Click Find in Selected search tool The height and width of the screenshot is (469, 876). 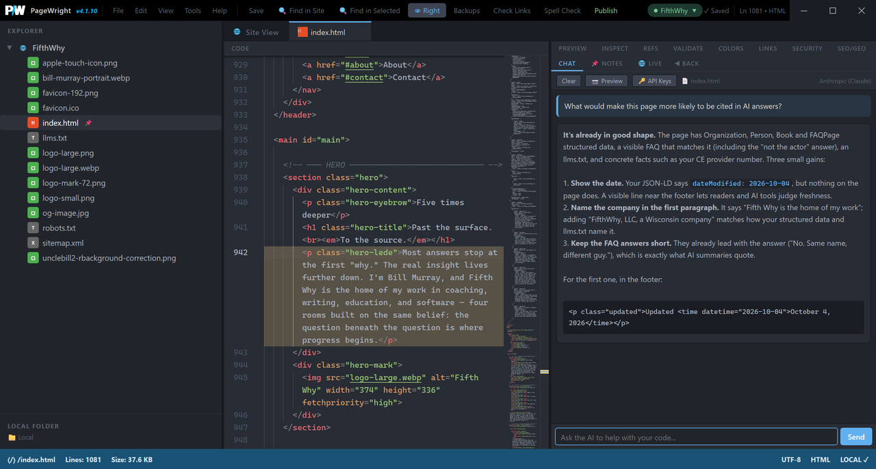pos(370,11)
